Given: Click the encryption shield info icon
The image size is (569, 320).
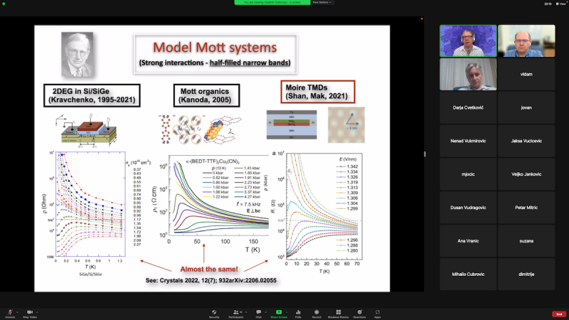Looking at the screenshot, I should pyautogui.click(x=4, y=3).
